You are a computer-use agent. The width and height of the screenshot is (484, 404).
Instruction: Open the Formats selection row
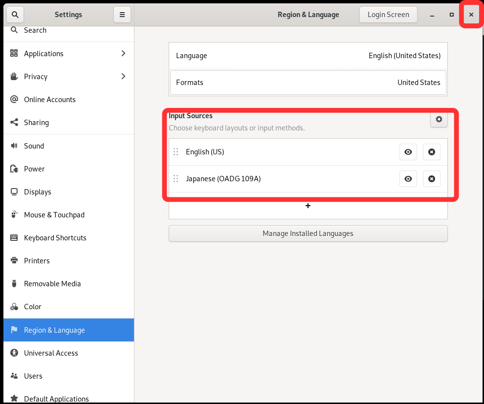coord(308,83)
